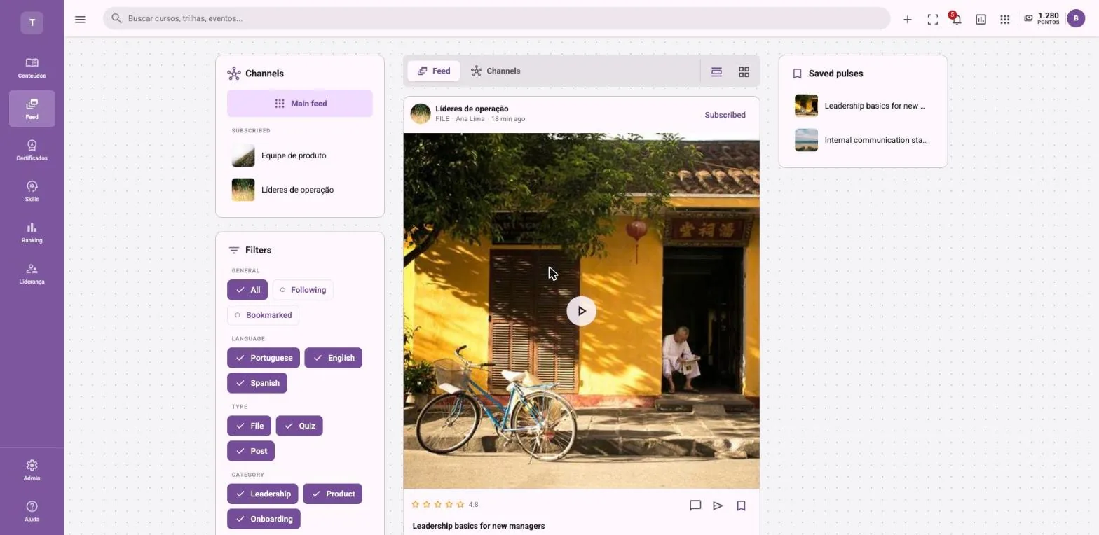The image size is (1099, 535).
Task: Open Ranking in sidebar
Action: (x=32, y=233)
